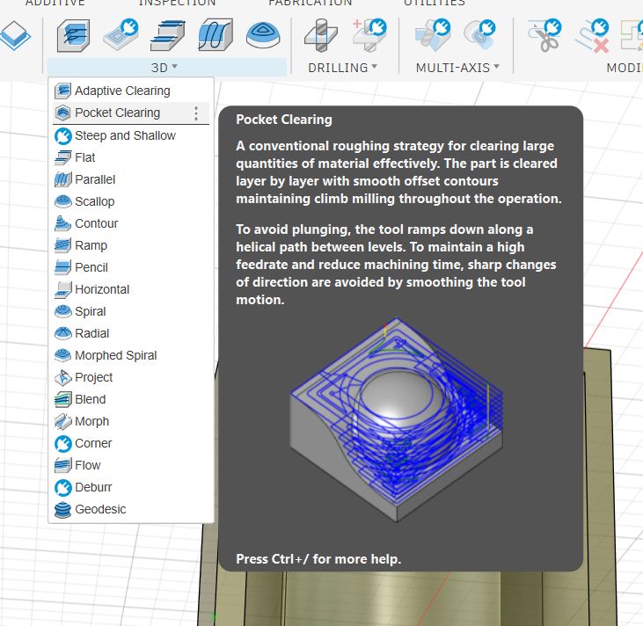Click the 2D face milling toolbar icon
The image size is (643, 626).
click(15, 36)
